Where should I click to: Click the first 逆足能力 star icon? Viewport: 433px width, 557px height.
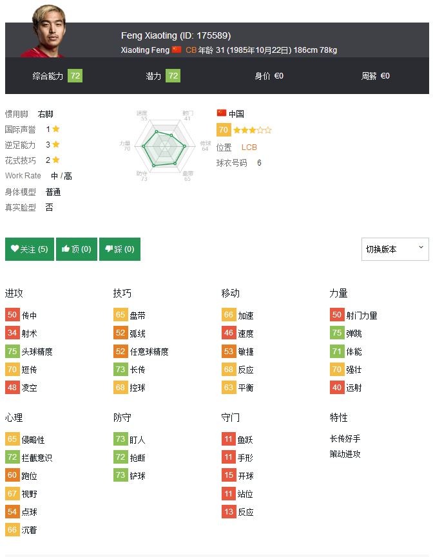(x=56, y=144)
